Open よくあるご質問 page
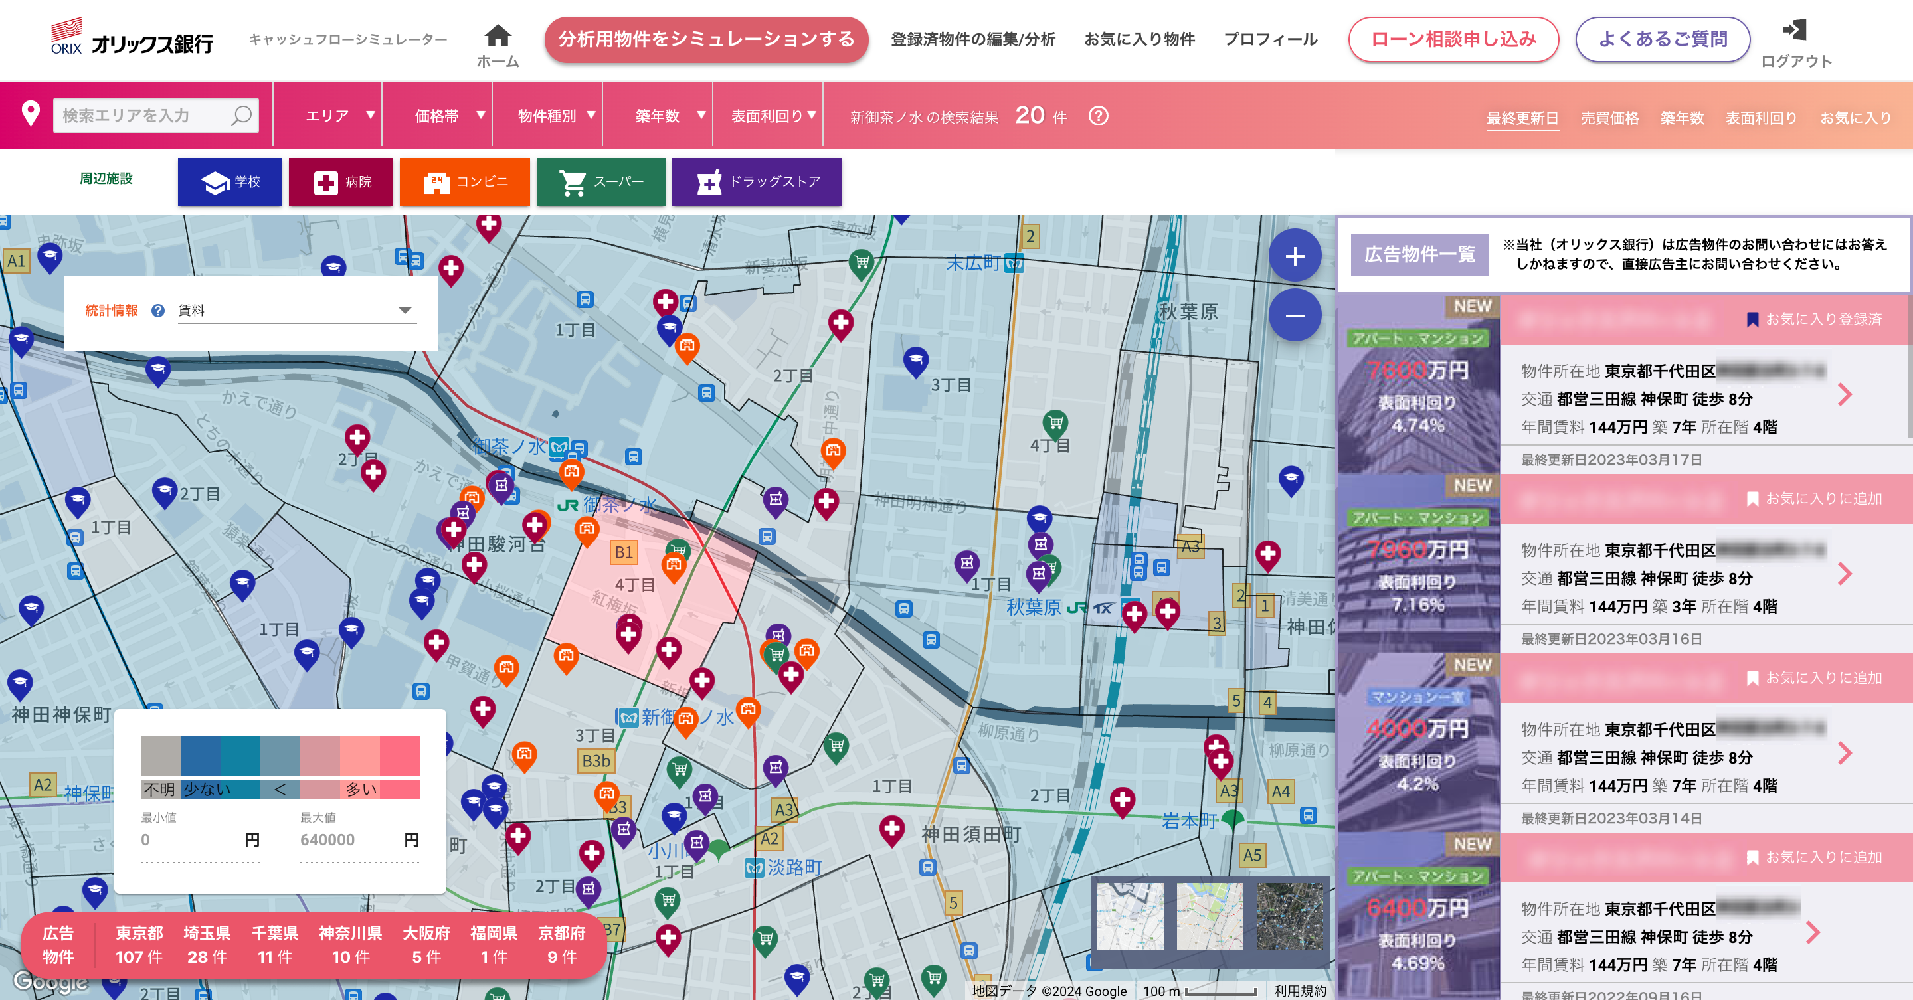1913x1000 pixels. (x=1663, y=39)
